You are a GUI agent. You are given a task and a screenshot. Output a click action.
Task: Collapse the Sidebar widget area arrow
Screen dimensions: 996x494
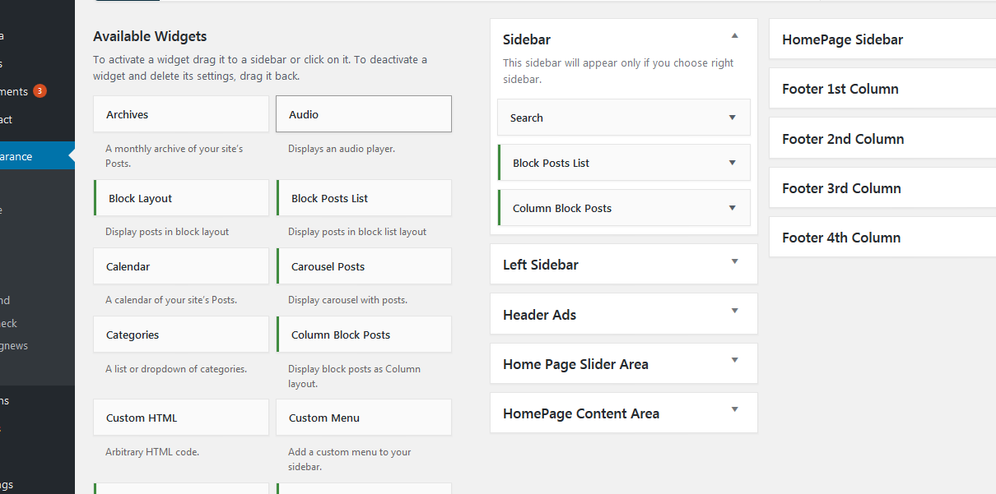[734, 36]
